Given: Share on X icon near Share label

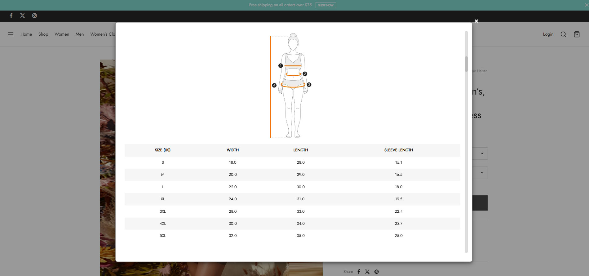Looking at the screenshot, I should pos(367,272).
